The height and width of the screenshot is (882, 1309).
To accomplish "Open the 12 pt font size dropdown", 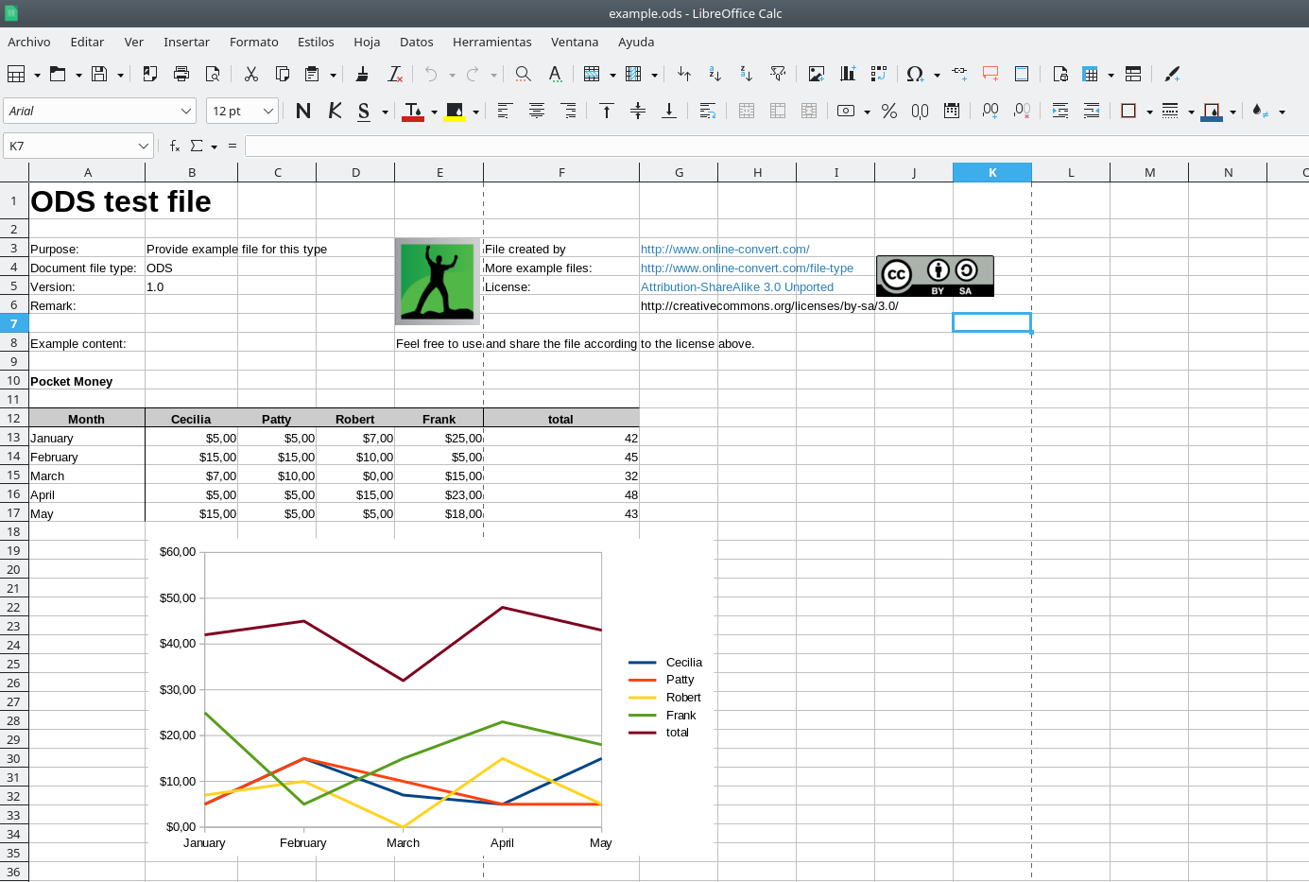I will coord(268,112).
